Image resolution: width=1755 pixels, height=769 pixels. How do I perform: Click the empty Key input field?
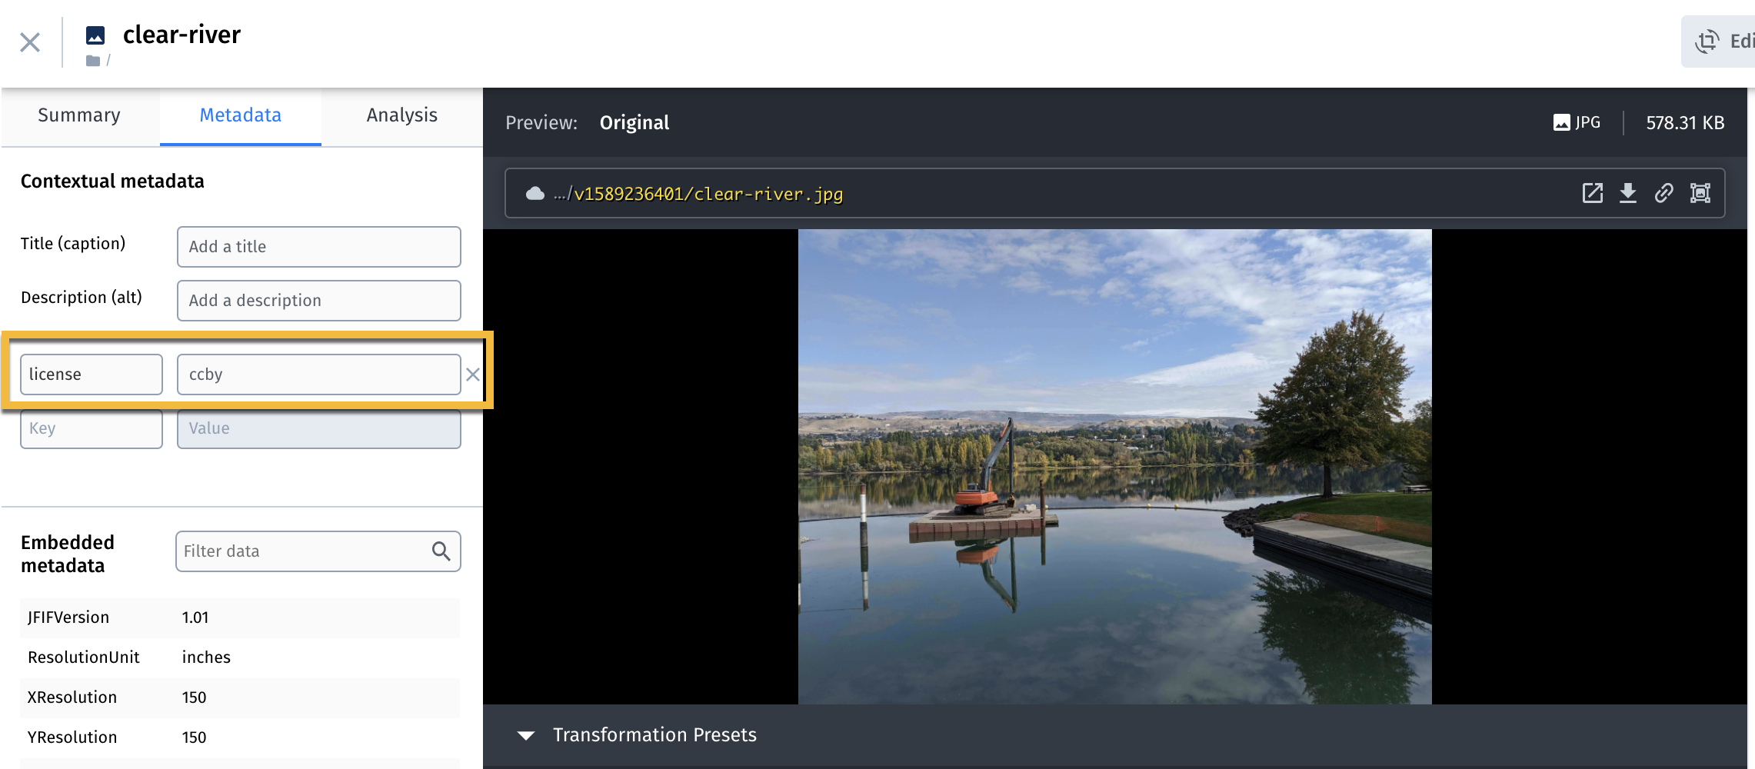[92, 428]
